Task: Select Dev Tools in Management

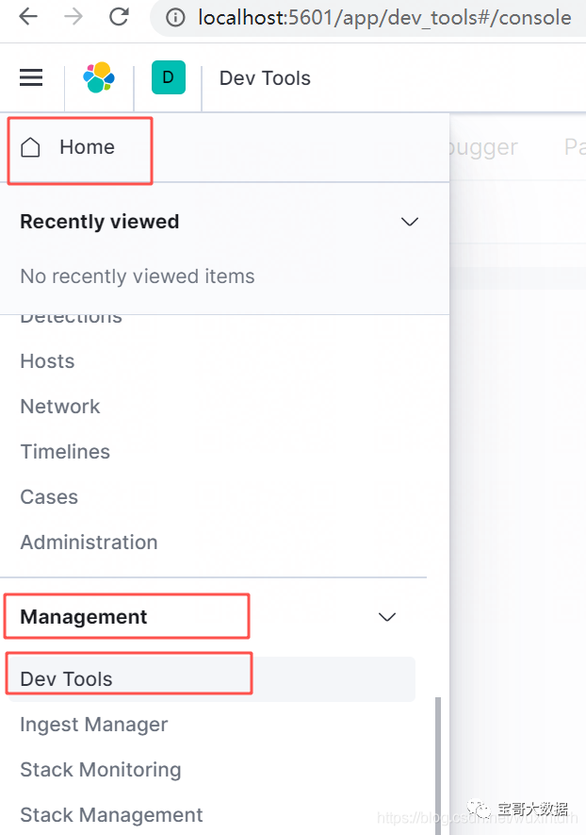Action: click(x=66, y=679)
